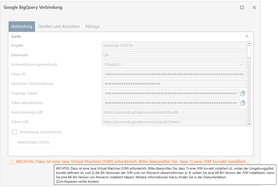
Task: Click the 'Authentifizierungsmethode' label
Action: coord(34,65)
